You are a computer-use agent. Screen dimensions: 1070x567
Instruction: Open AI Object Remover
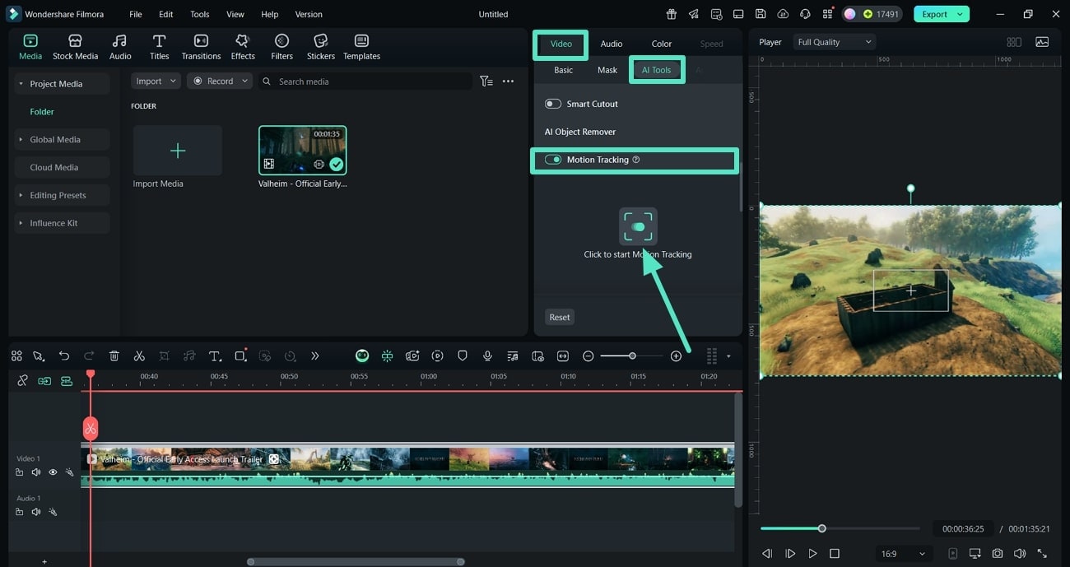[x=580, y=132]
